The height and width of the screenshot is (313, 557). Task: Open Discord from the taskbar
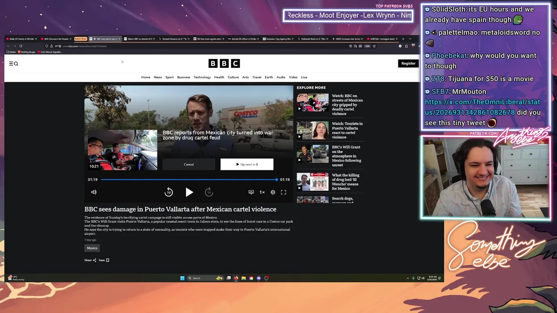click(x=259, y=278)
